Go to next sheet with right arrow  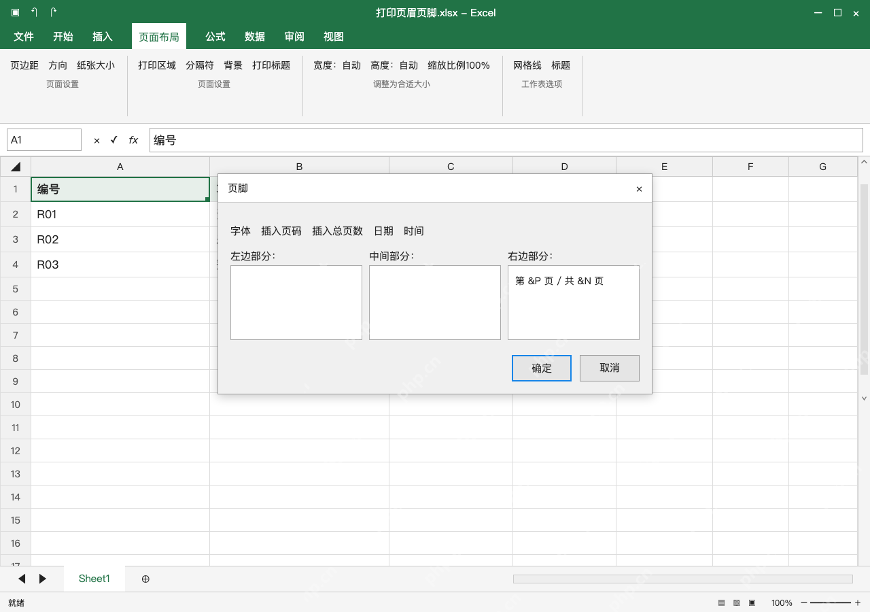pyautogui.click(x=43, y=579)
